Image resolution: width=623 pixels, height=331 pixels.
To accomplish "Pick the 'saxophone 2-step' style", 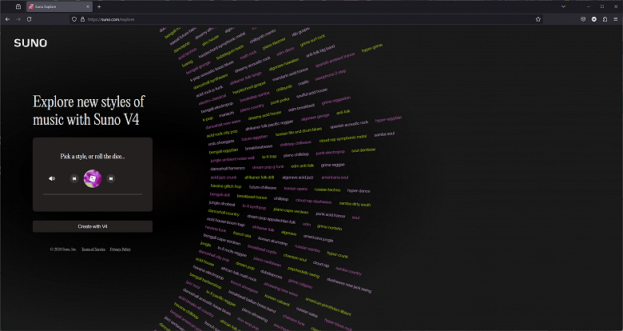I will [330, 75].
